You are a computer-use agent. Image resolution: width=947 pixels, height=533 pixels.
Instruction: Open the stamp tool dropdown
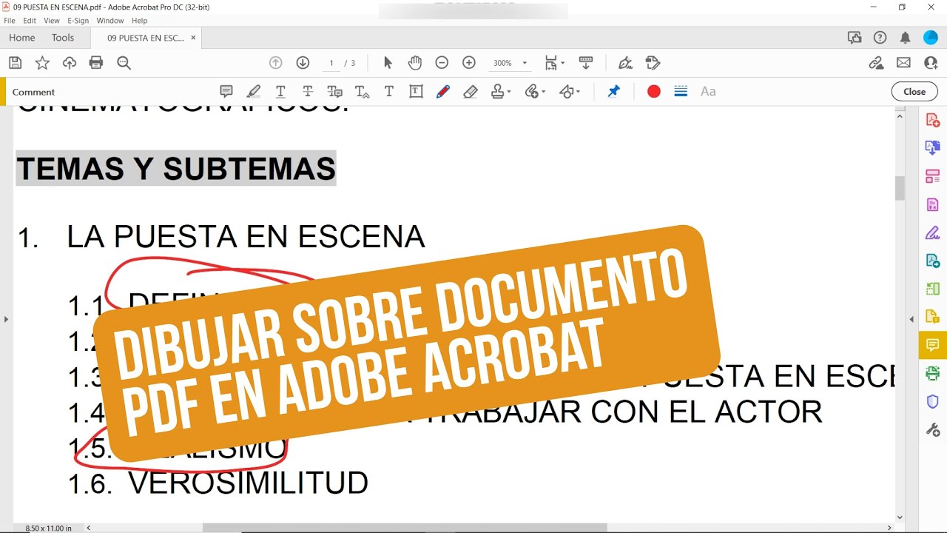pyautogui.click(x=501, y=92)
